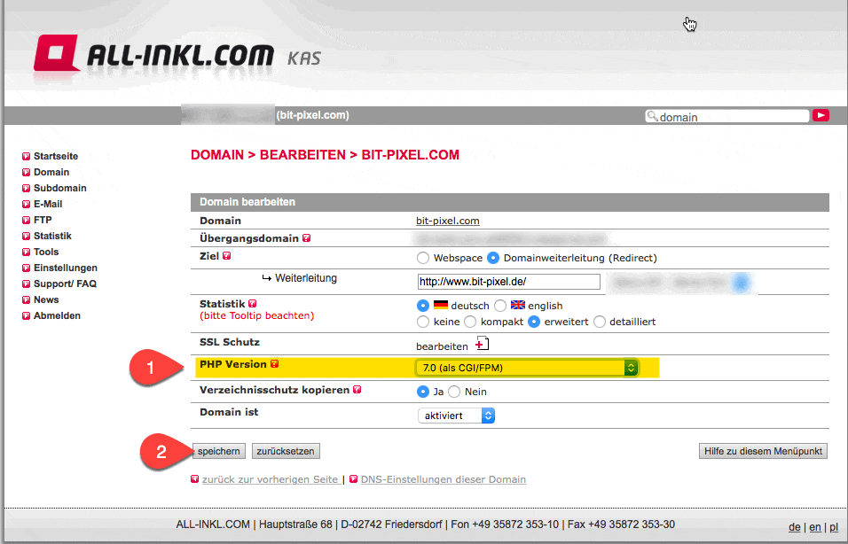
Task: Click the (bitte Tooltip beachten) note
Action: (x=257, y=316)
